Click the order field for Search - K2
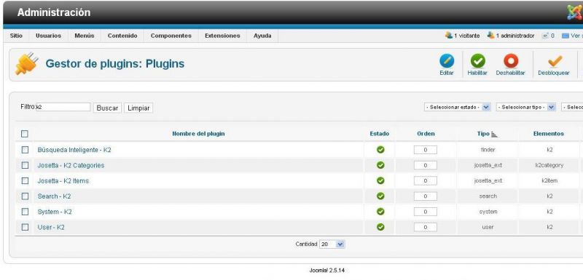The image size is (583, 280). [426, 196]
